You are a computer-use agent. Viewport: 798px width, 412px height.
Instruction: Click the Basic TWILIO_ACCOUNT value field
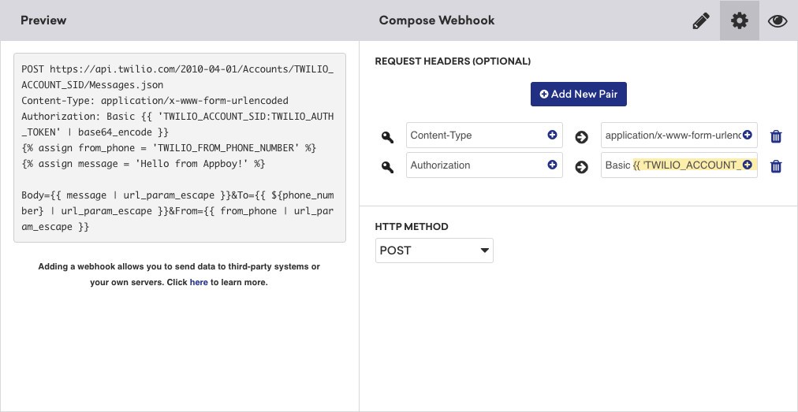672,165
